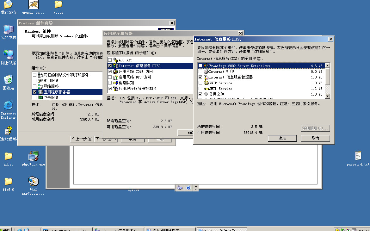Check the SMTP Service checkbox
Image resolution: width=370 pixels, height=231 pixels.
coord(200,89)
